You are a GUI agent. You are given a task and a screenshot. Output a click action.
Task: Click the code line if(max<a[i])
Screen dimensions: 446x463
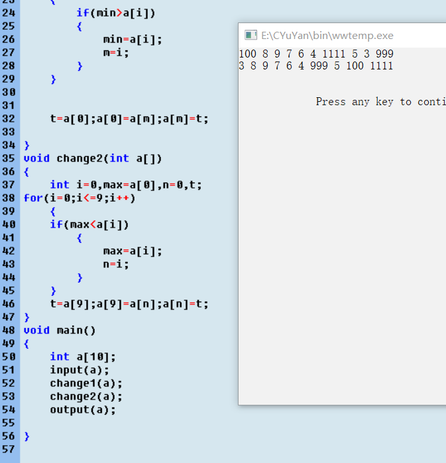click(x=89, y=225)
